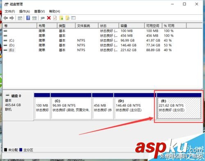Click the last toolbar icon showing a list view
This screenshot has height=161, width=205.
coord(73,18)
